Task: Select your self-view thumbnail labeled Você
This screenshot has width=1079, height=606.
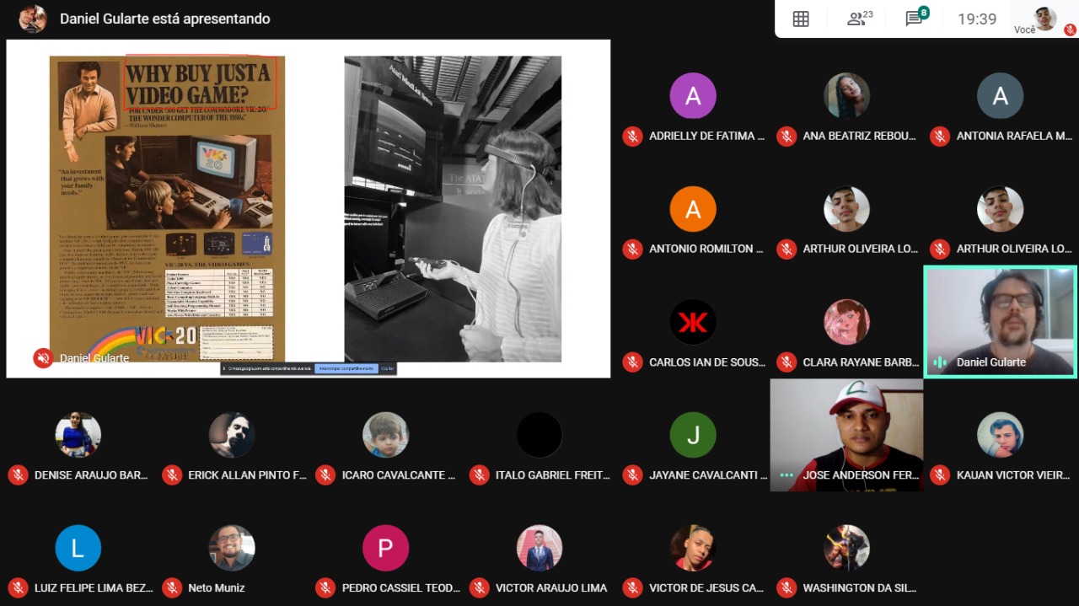Action: 1045,19
